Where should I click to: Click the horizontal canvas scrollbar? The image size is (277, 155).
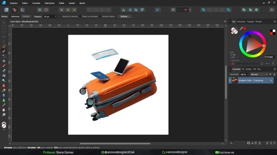(115, 143)
